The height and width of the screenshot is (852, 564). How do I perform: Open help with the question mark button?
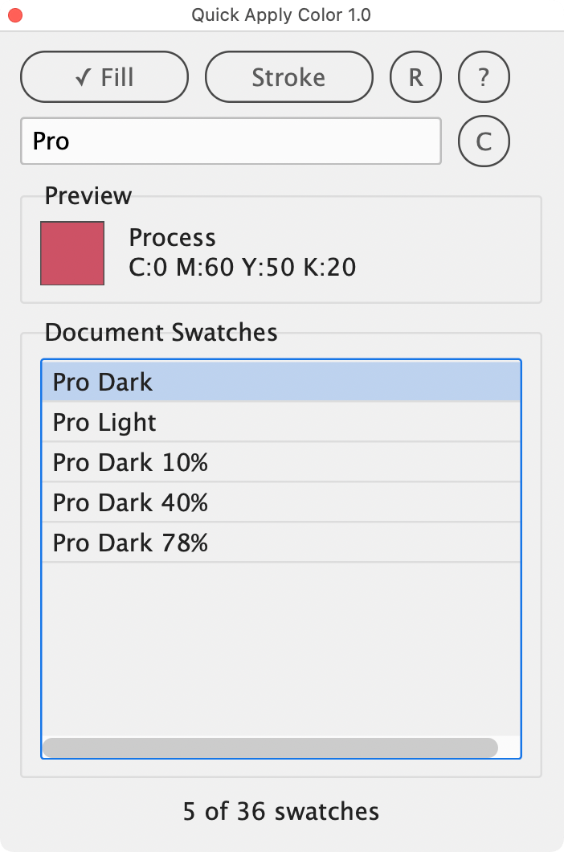pos(484,77)
